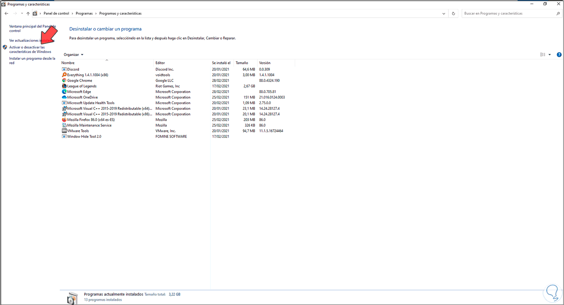
Task: Click the voidtools editor cell
Action: coord(164,75)
